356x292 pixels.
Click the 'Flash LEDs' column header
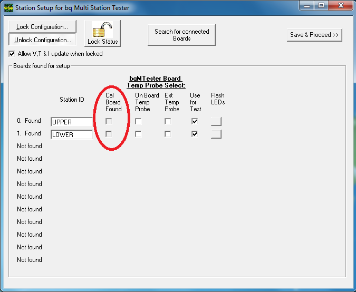click(218, 99)
